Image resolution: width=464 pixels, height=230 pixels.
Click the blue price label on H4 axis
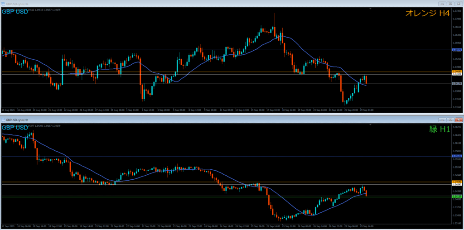click(x=457, y=50)
